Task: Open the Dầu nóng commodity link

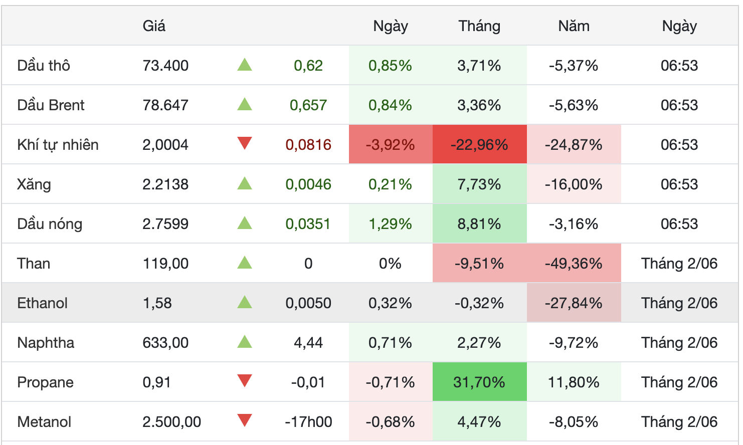Action: (50, 224)
